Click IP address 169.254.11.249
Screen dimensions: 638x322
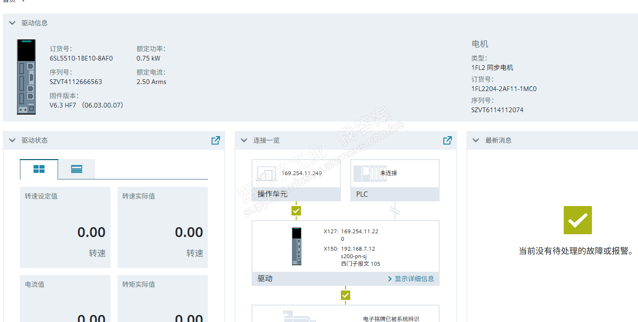pyautogui.click(x=301, y=173)
